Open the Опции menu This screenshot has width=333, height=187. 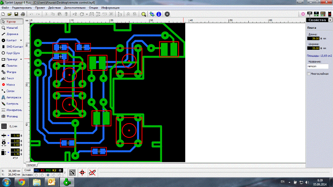tap(93, 8)
